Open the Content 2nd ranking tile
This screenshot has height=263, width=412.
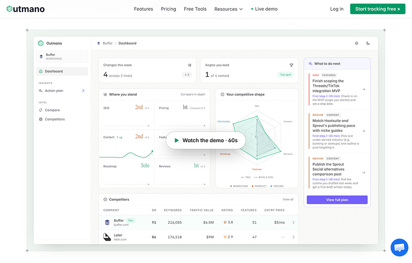(126, 144)
